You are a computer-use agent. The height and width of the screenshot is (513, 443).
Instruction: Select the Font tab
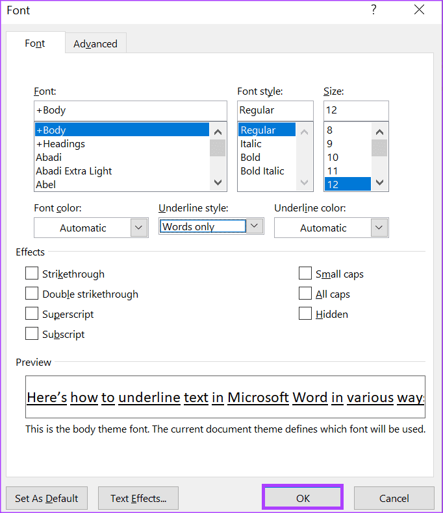coord(35,43)
